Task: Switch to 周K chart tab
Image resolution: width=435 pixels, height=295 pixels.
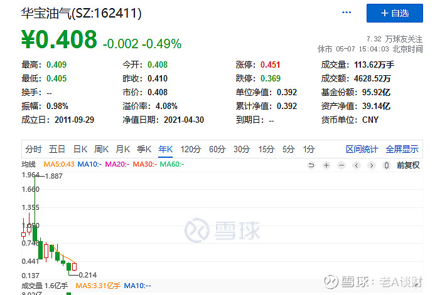Action: click(101, 150)
